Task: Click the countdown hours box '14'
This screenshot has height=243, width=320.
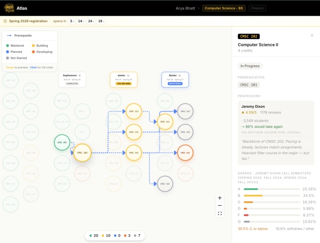Action: click(81, 21)
